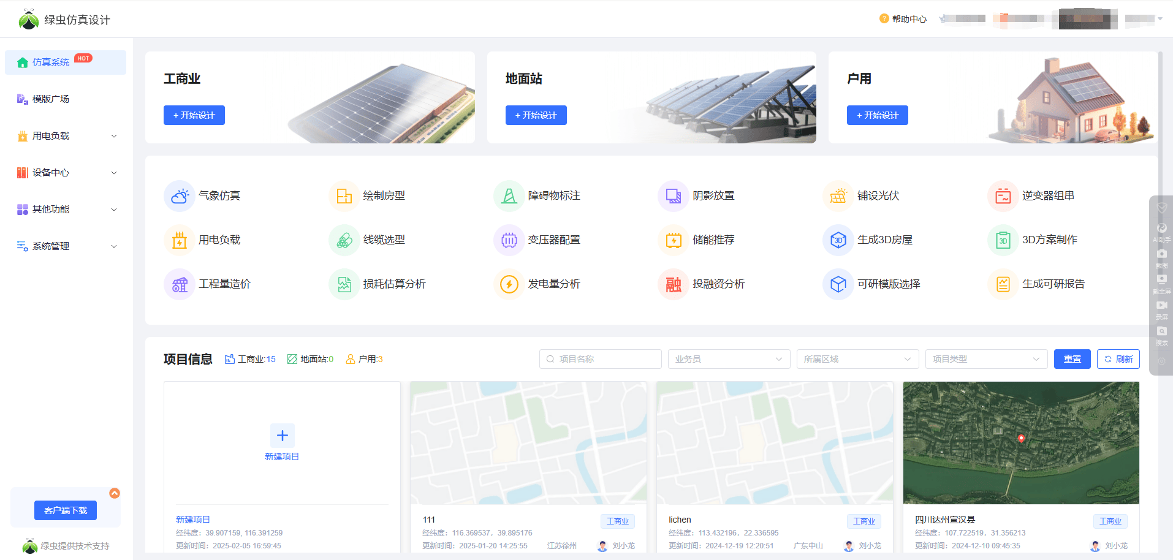Open the 逆变器组串 inverter string icon
Viewport: 1173px width, 560px height.
tap(1003, 196)
